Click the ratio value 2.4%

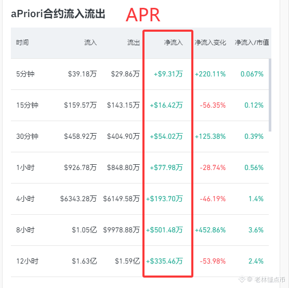256,261
